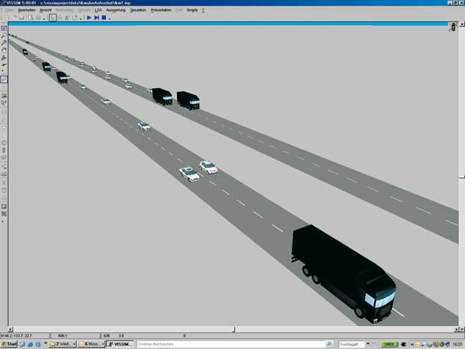Open the Auswertung menu
Viewport: 465px width, 349px height.
[116, 10]
